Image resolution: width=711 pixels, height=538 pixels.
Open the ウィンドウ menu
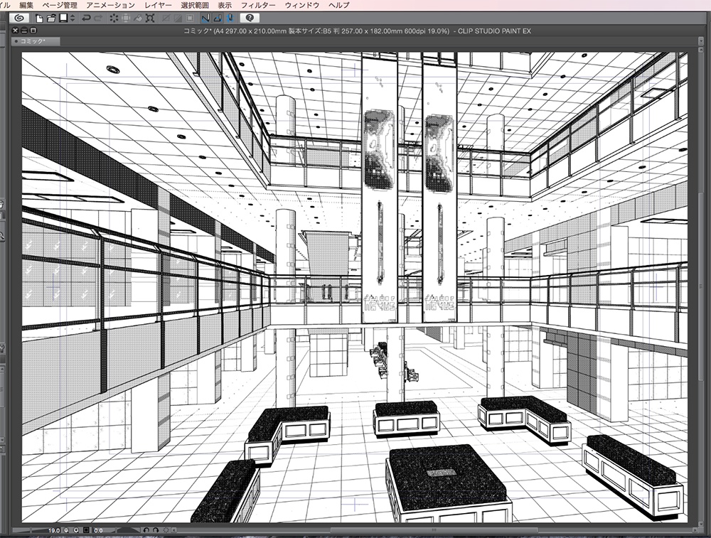(302, 6)
